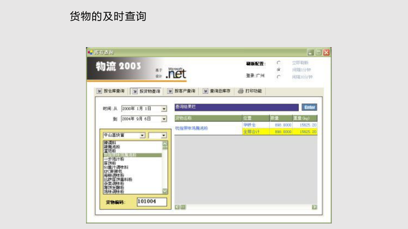Click the results grid scroll-left arrow
408x229 pixels.
point(177,207)
